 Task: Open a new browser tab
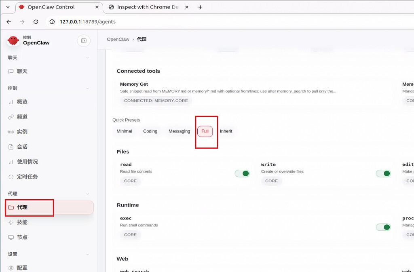click(201, 7)
